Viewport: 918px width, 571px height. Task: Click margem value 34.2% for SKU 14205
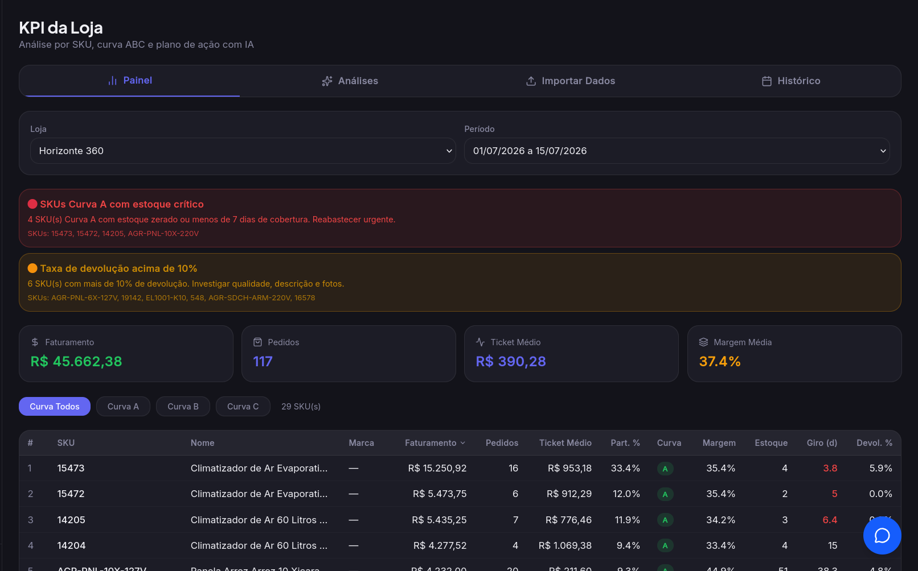click(721, 520)
